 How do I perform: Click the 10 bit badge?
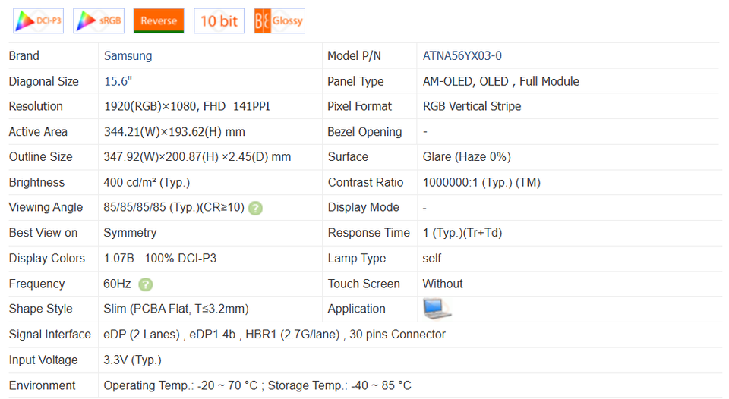[219, 20]
